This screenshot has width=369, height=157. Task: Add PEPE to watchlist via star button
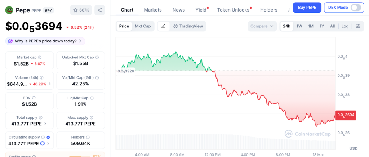click(x=81, y=10)
